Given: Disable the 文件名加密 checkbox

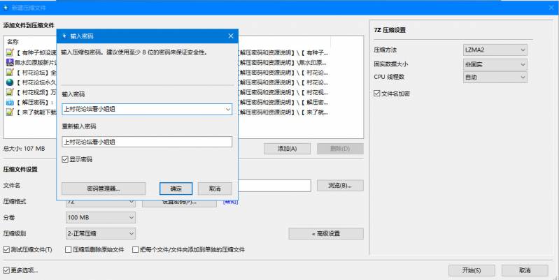Looking at the screenshot, I should click(378, 93).
